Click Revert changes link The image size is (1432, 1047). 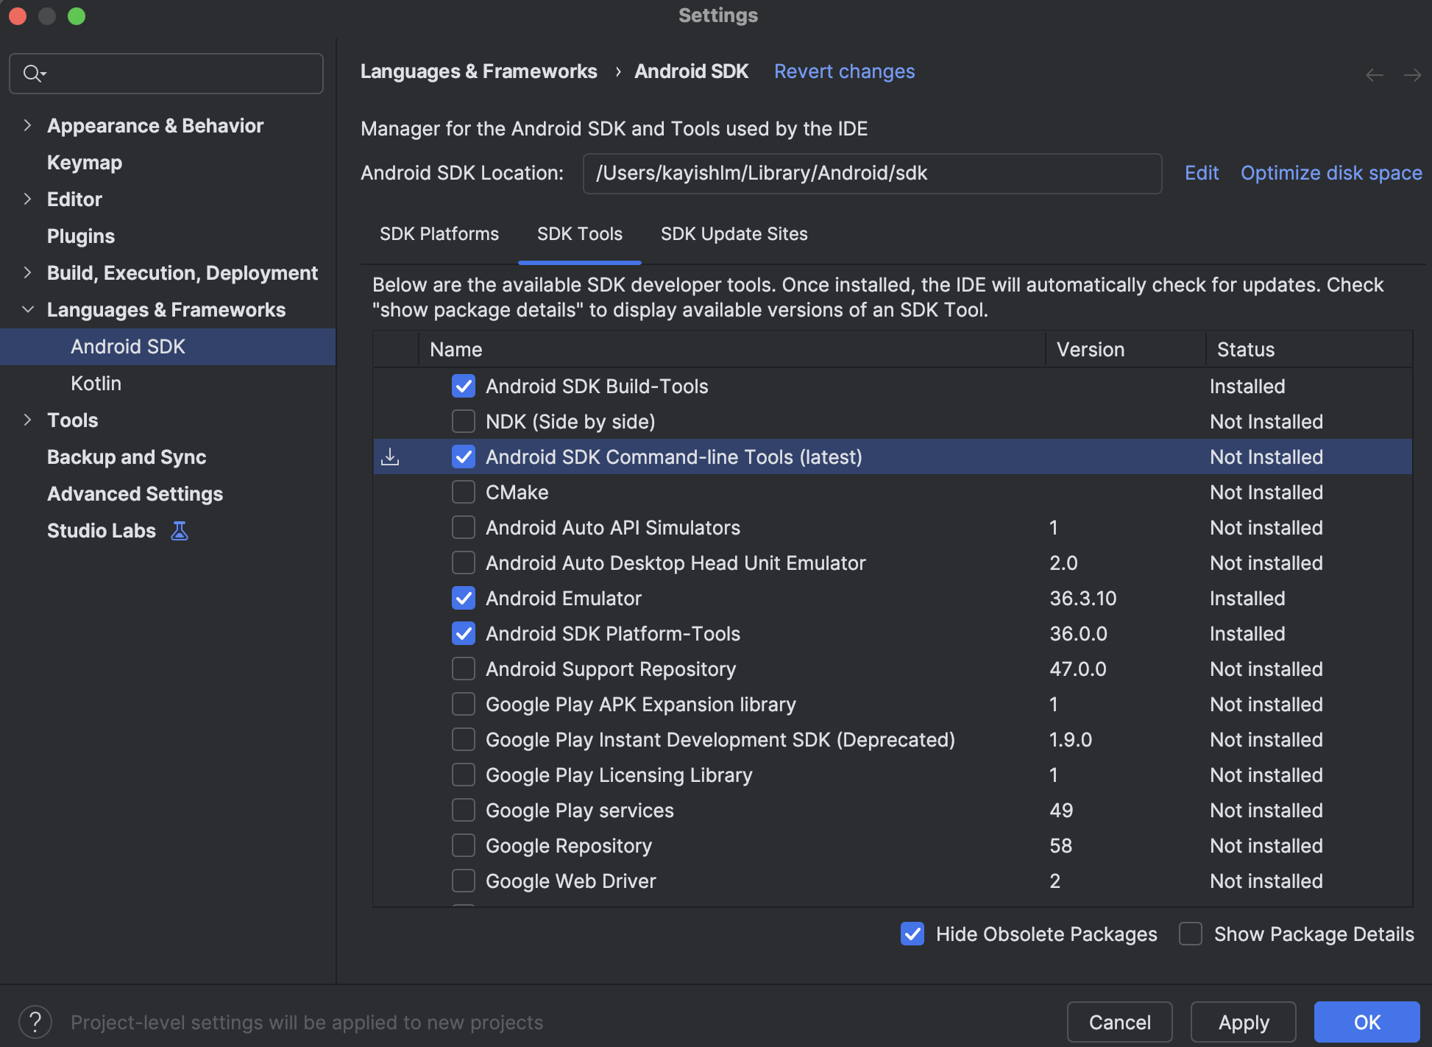[844, 71]
